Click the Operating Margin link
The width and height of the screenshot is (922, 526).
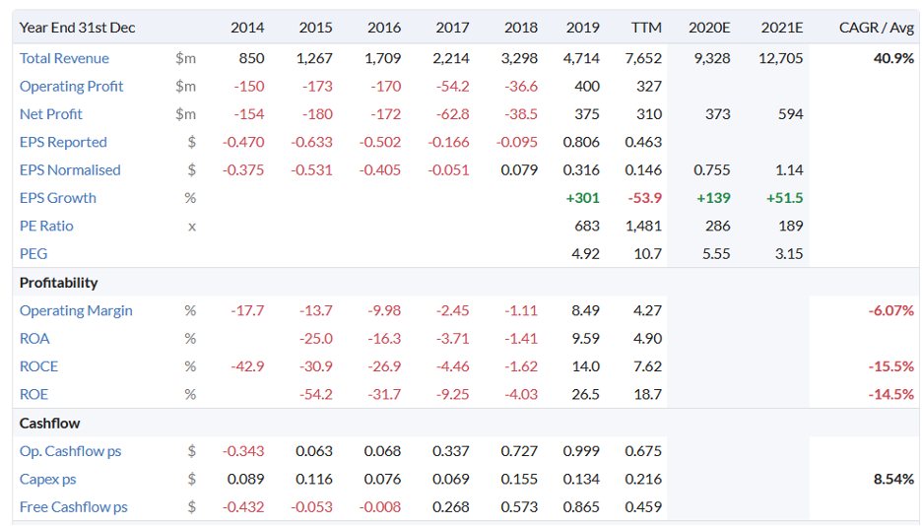click(76, 310)
